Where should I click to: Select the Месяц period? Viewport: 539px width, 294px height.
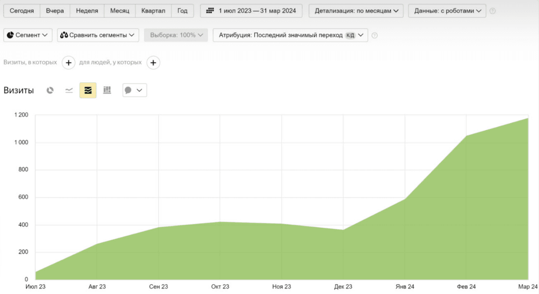[120, 11]
